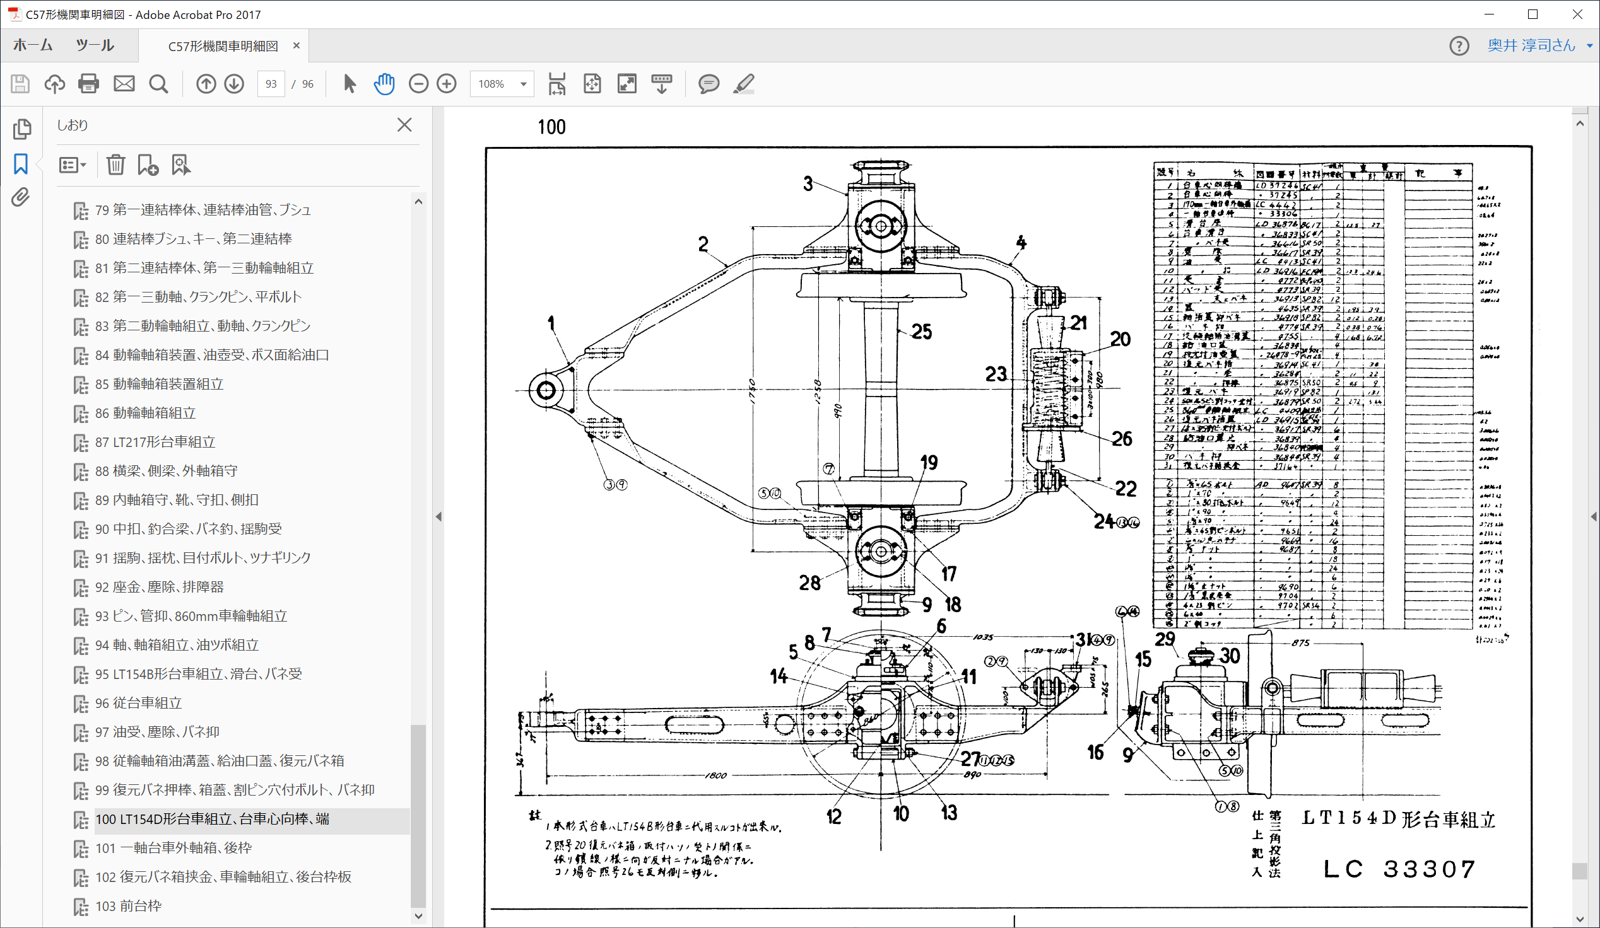The image size is (1600, 928).
Task: Close the しおり bookmarks panel
Action: click(404, 125)
